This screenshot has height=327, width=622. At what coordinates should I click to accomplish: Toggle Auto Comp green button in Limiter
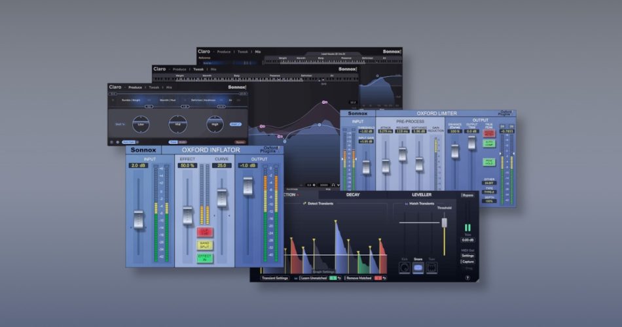coord(488,143)
